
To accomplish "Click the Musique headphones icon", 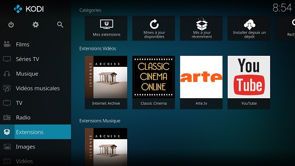I will pyautogui.click(x=7, y=74).
